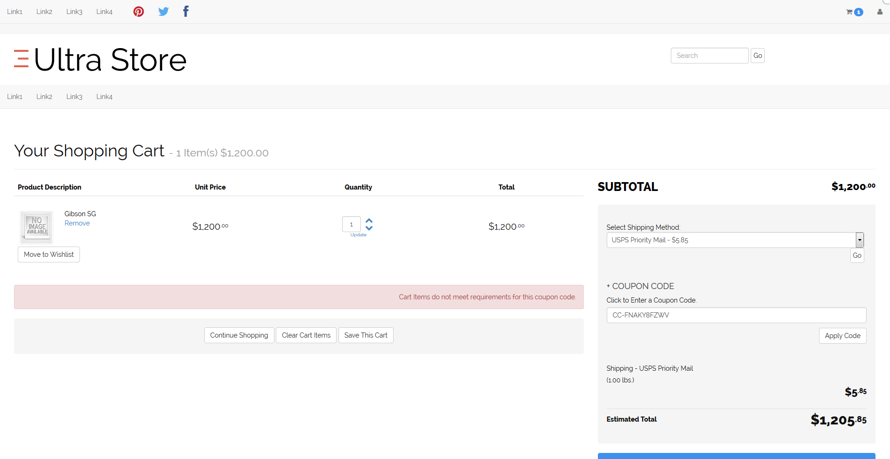This screenshot has height=459, width=890.
Task: Click the SUBTOTAL heading
Action: click(628, 187)
